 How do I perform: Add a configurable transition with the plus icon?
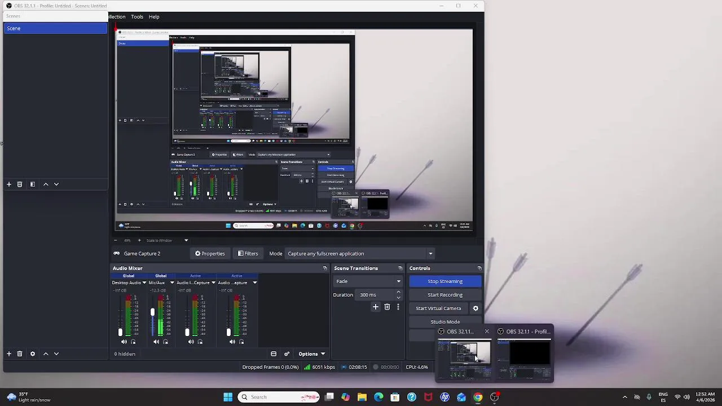click(x=376, y=307)
